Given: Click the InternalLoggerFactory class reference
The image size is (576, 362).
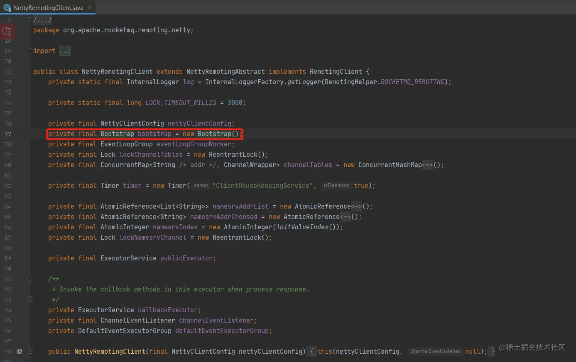Looking at the screenshot, I should 244,82.
